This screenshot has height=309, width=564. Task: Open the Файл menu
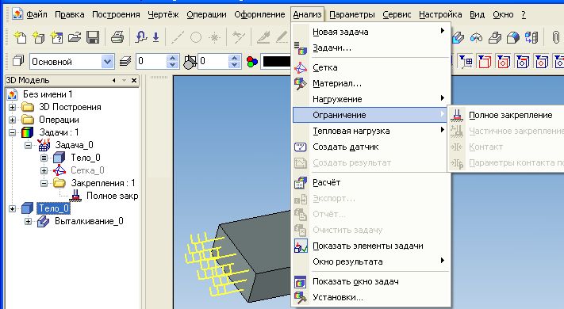[36, 14]
